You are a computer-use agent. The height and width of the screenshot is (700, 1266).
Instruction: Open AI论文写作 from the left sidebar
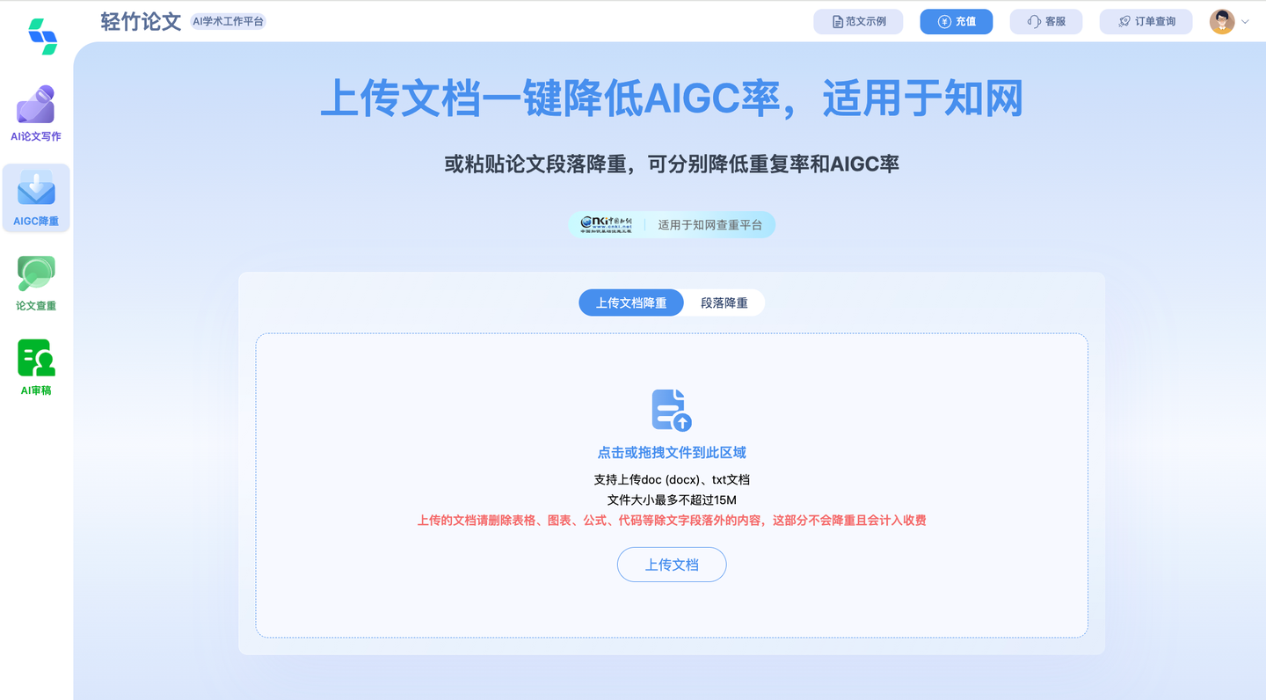point(35,113)
